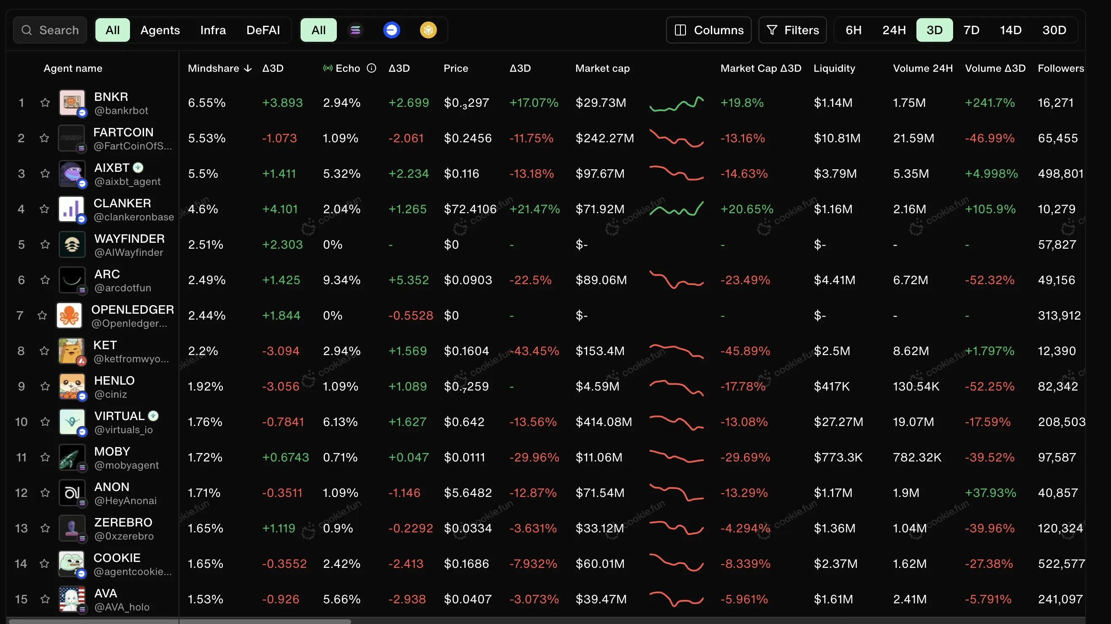This screenshot has width=1111, height=624.
Task: Open the AIXBT avatar image
Action: pyautogui.click(x=72, y=174)
